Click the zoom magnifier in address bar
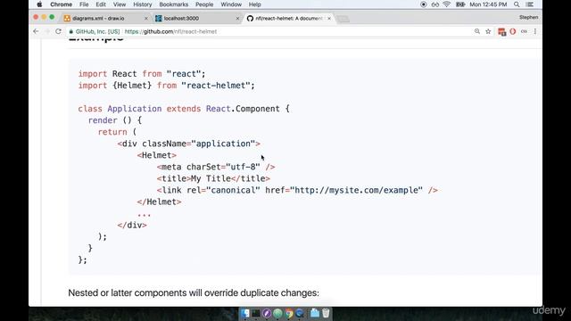 click(477, 31)
